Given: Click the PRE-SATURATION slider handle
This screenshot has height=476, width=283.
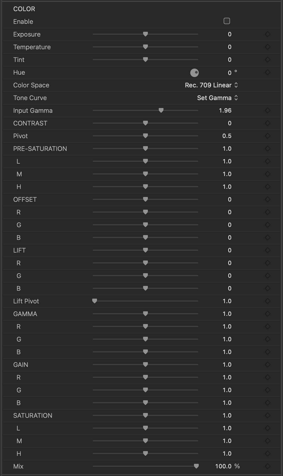Looking at the screenshot, I should click(x=145, y=149).
